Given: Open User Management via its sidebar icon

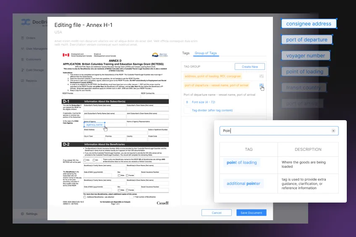Looking at the screenshot, I should point(22,49).
